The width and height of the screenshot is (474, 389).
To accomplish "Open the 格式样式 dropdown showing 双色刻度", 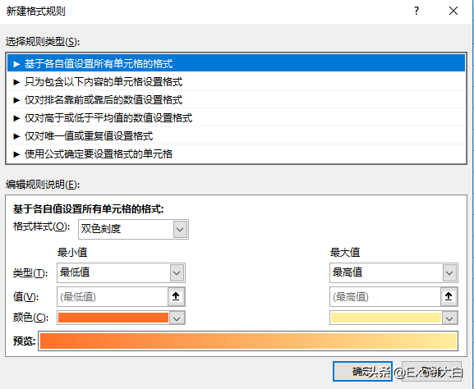I will point(133,229).
